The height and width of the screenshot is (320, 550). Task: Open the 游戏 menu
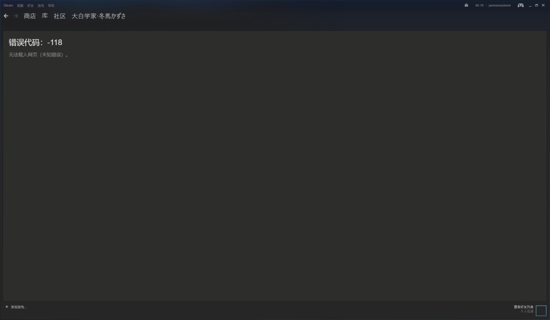click(41, 6)
